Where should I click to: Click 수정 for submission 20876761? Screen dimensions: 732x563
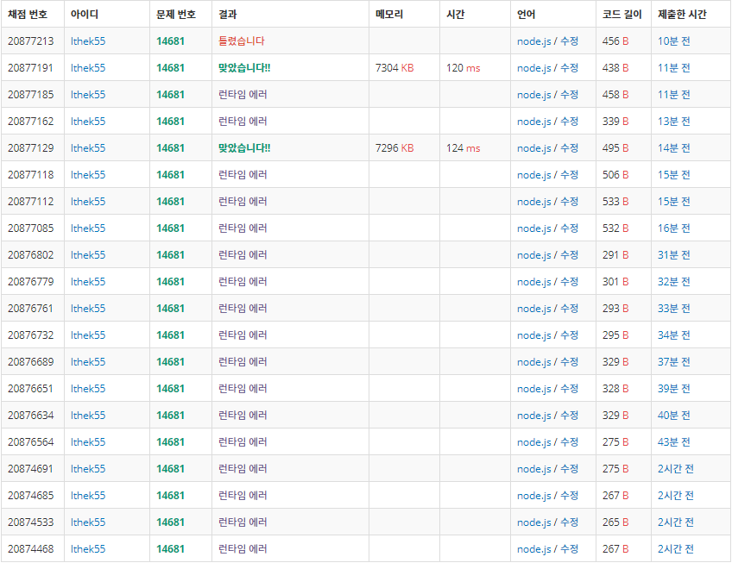tap(569, 309)
